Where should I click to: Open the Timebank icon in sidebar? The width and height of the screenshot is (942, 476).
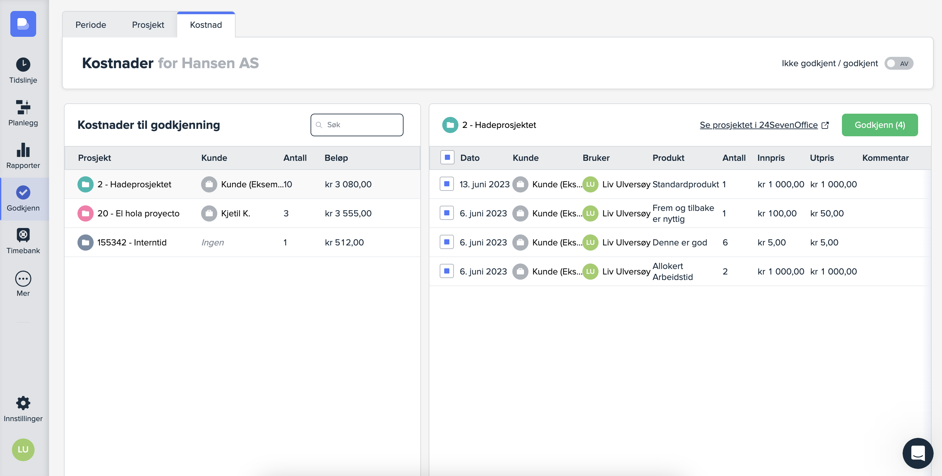tap(23, 235)
